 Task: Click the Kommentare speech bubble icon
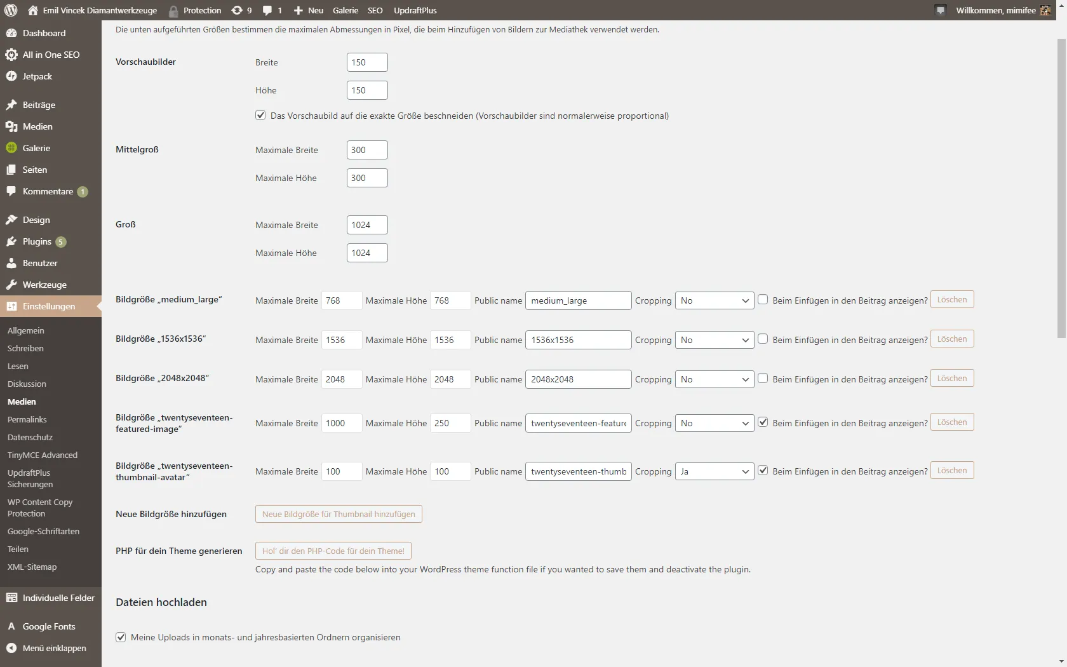click(x=11, y=191)
